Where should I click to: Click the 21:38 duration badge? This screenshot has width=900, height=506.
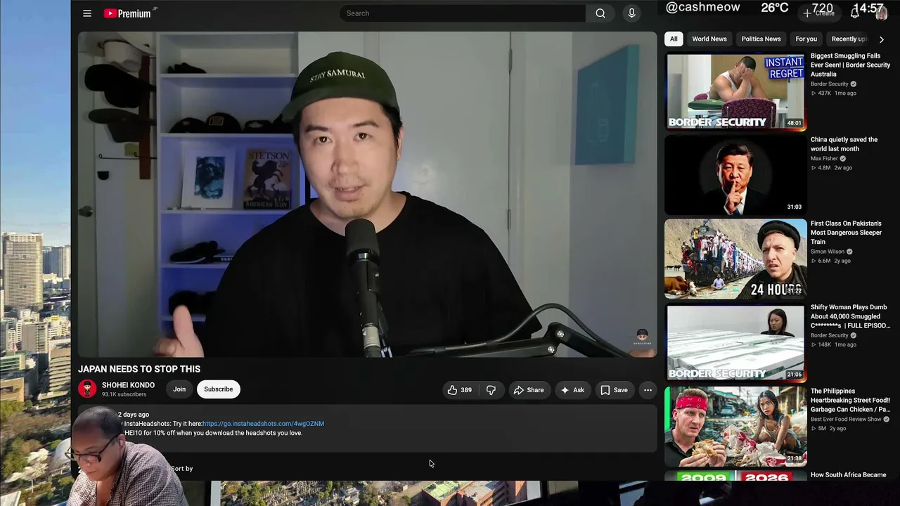[795, 458]
